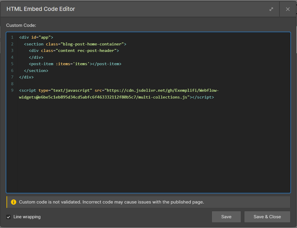Viewport: 297px width, 228px height.
Task: Click the rec-post-header class text
Action: pyautogui.click(x=95, y=50)
